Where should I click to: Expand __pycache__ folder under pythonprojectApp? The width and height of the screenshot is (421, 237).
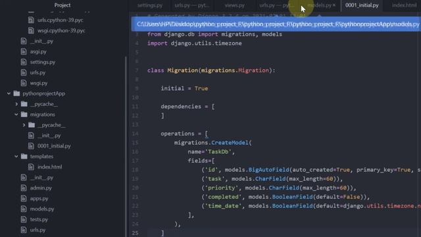pos(16,104)
